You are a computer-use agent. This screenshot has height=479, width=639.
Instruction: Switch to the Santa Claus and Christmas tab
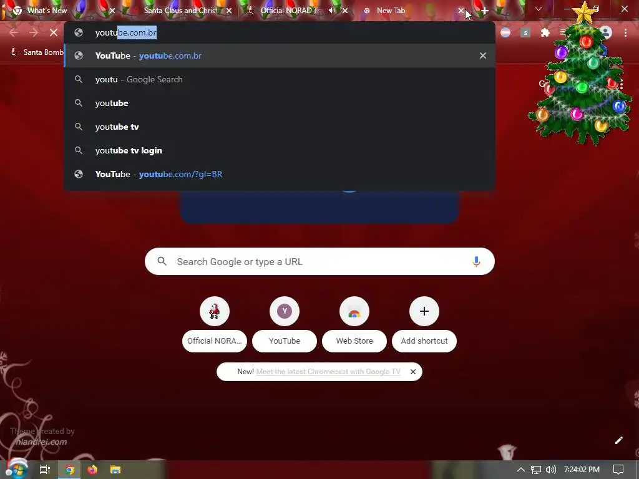click(180, 11)
